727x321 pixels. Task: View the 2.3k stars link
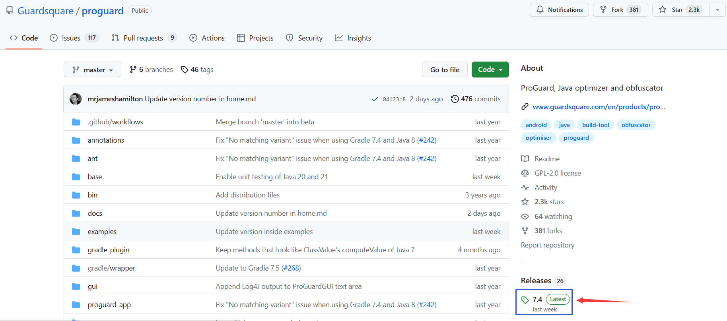click(542, 202)
